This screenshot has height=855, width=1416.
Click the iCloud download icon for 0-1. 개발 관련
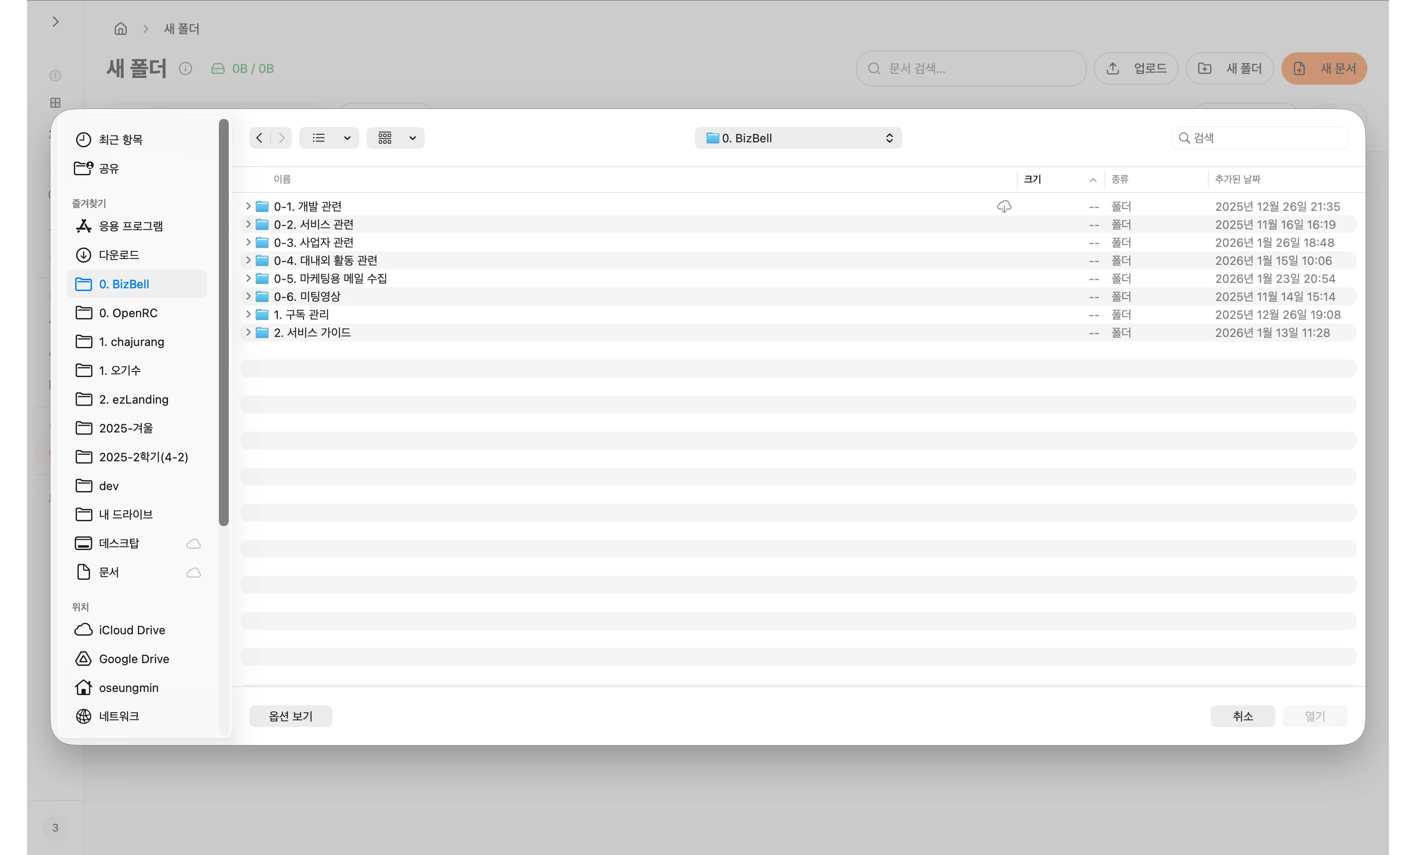(x=1004, y=206)
